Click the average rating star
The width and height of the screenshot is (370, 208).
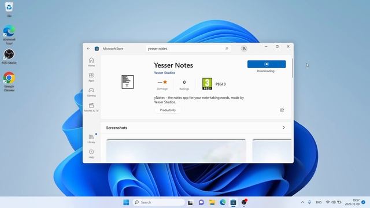(165, 82)
